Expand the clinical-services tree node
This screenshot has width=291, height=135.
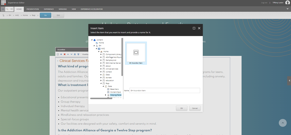(x=101, y=69)
